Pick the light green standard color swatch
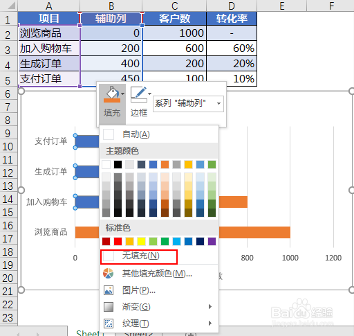This screenshot has height=336, width=354. coord(153,242)
